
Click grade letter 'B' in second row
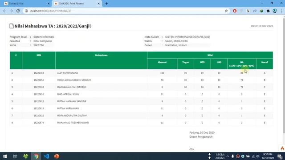pyautogui.click(x=265, y=80)
